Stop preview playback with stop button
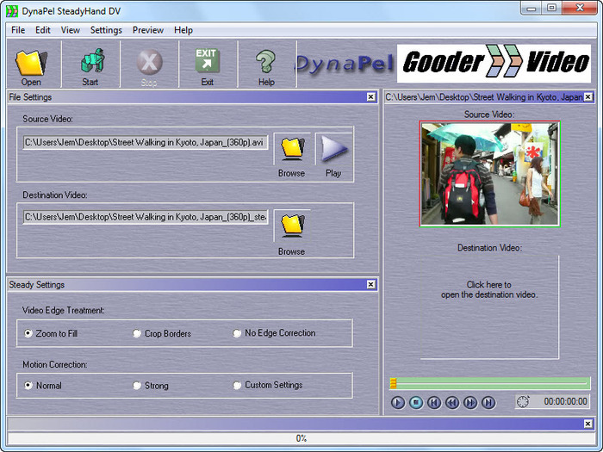This screenshot has height=452, width=603. click(x=416, y=402)
